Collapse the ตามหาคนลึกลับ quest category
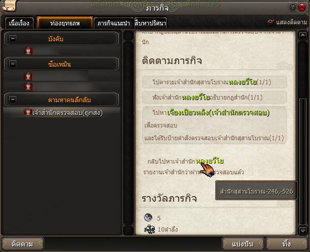The width and height of the screenshot is (310, 252). [x=13, y=100]
